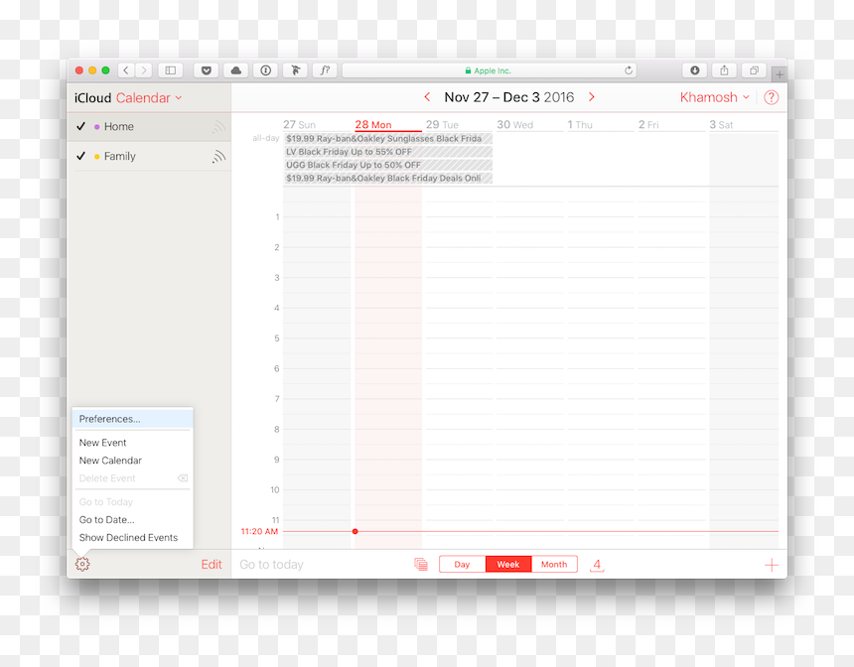The width and height of the screenshot is (854, 667).
Task: Click the 29 Tue day header
Action: tap(442, 125)
